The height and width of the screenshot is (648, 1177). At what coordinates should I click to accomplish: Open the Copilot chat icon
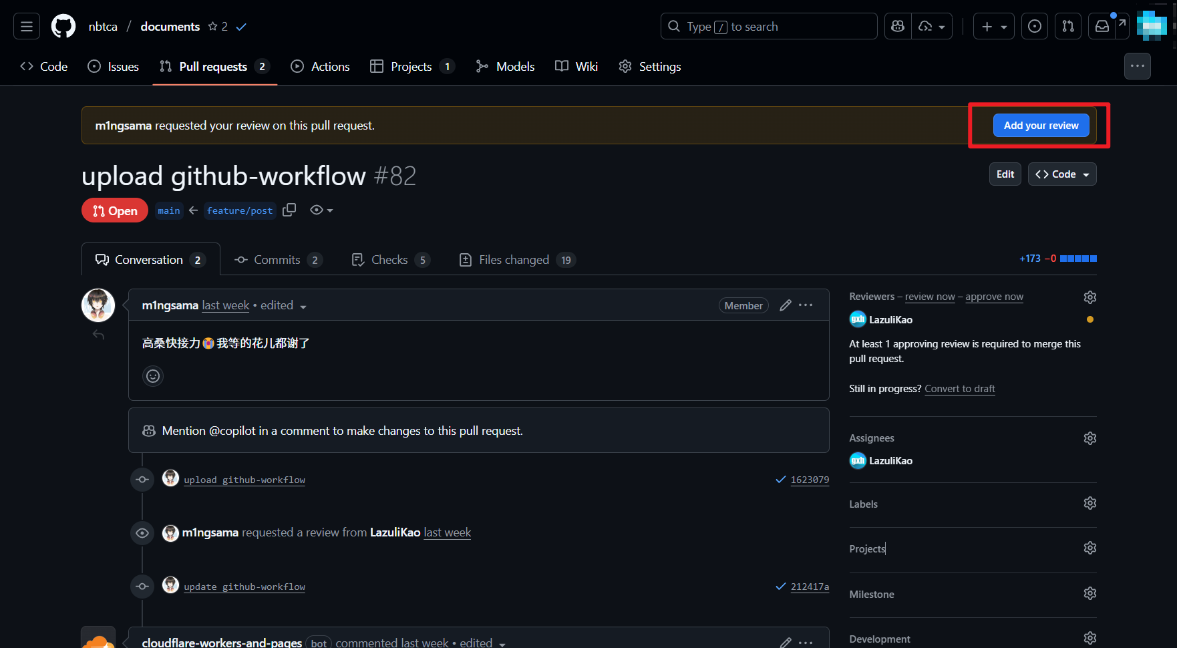[898, 27]
